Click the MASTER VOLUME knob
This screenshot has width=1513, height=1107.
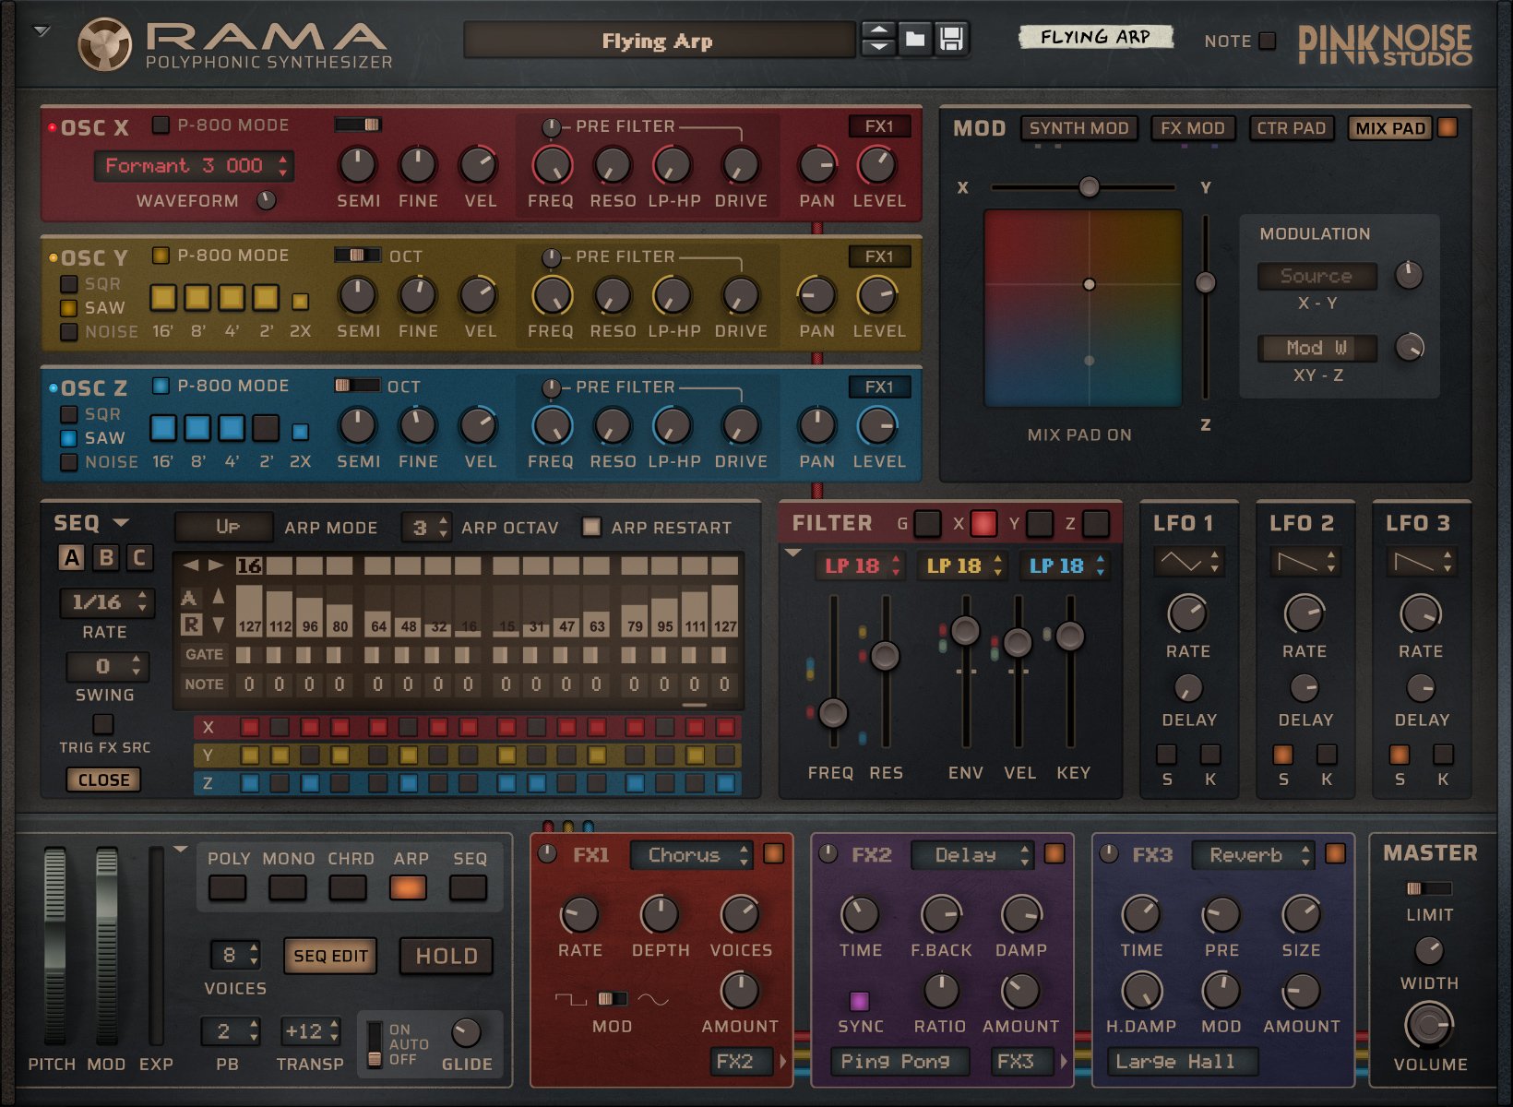1429,1025
